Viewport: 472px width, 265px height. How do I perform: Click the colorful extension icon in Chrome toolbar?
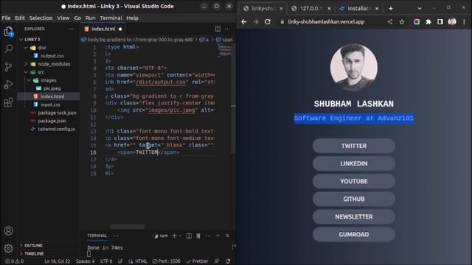point(417,21)
